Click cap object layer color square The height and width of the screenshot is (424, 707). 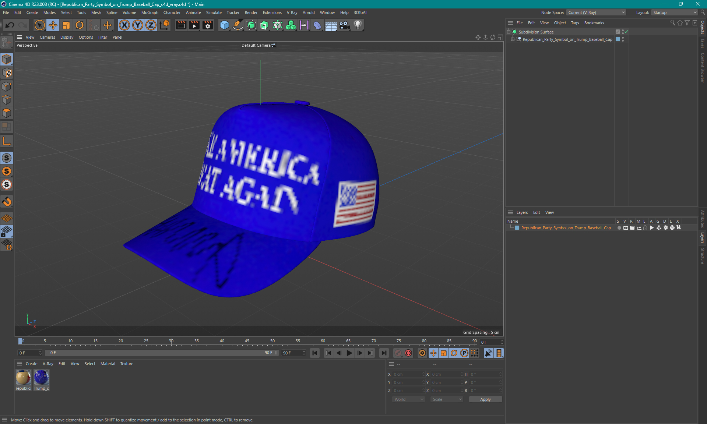tap(618, 39)
